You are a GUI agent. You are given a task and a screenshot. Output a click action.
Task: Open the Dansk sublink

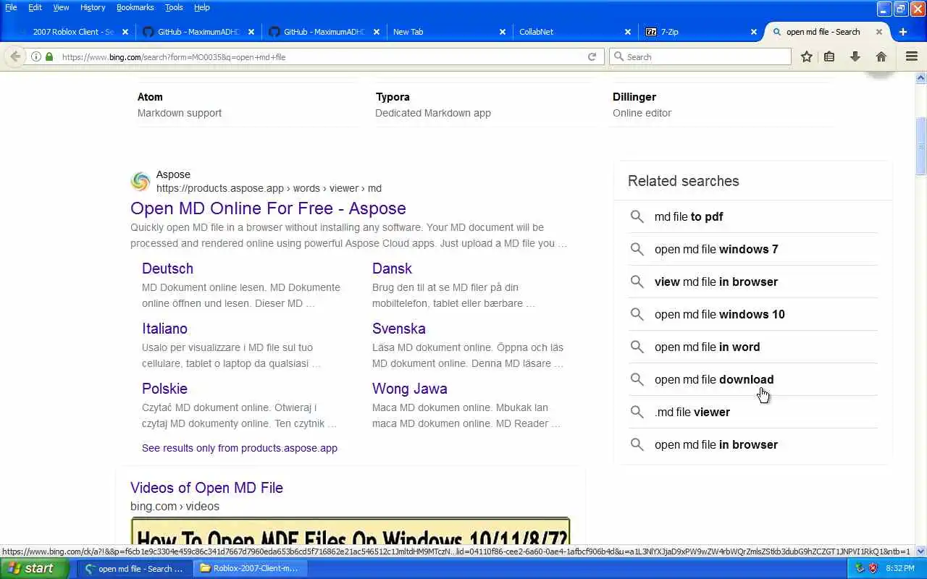392,269
